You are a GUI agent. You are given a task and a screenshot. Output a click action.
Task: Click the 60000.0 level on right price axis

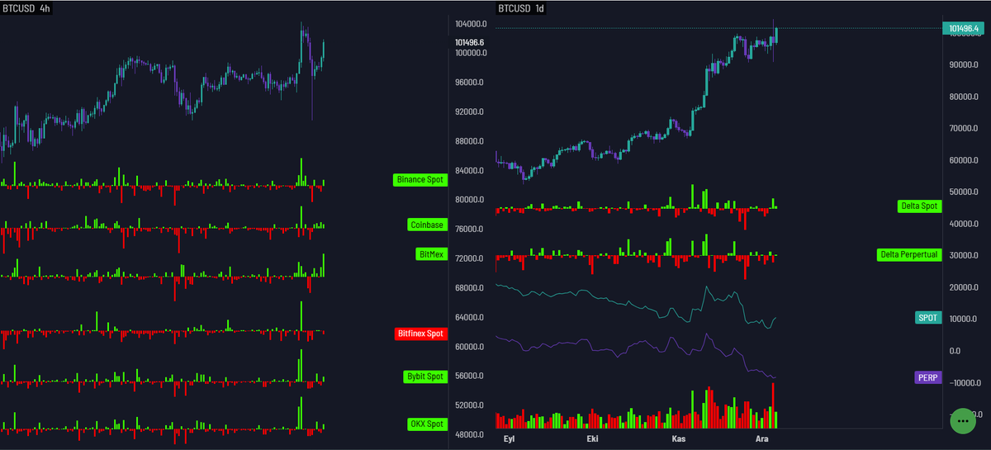click(x=962, y=160)
